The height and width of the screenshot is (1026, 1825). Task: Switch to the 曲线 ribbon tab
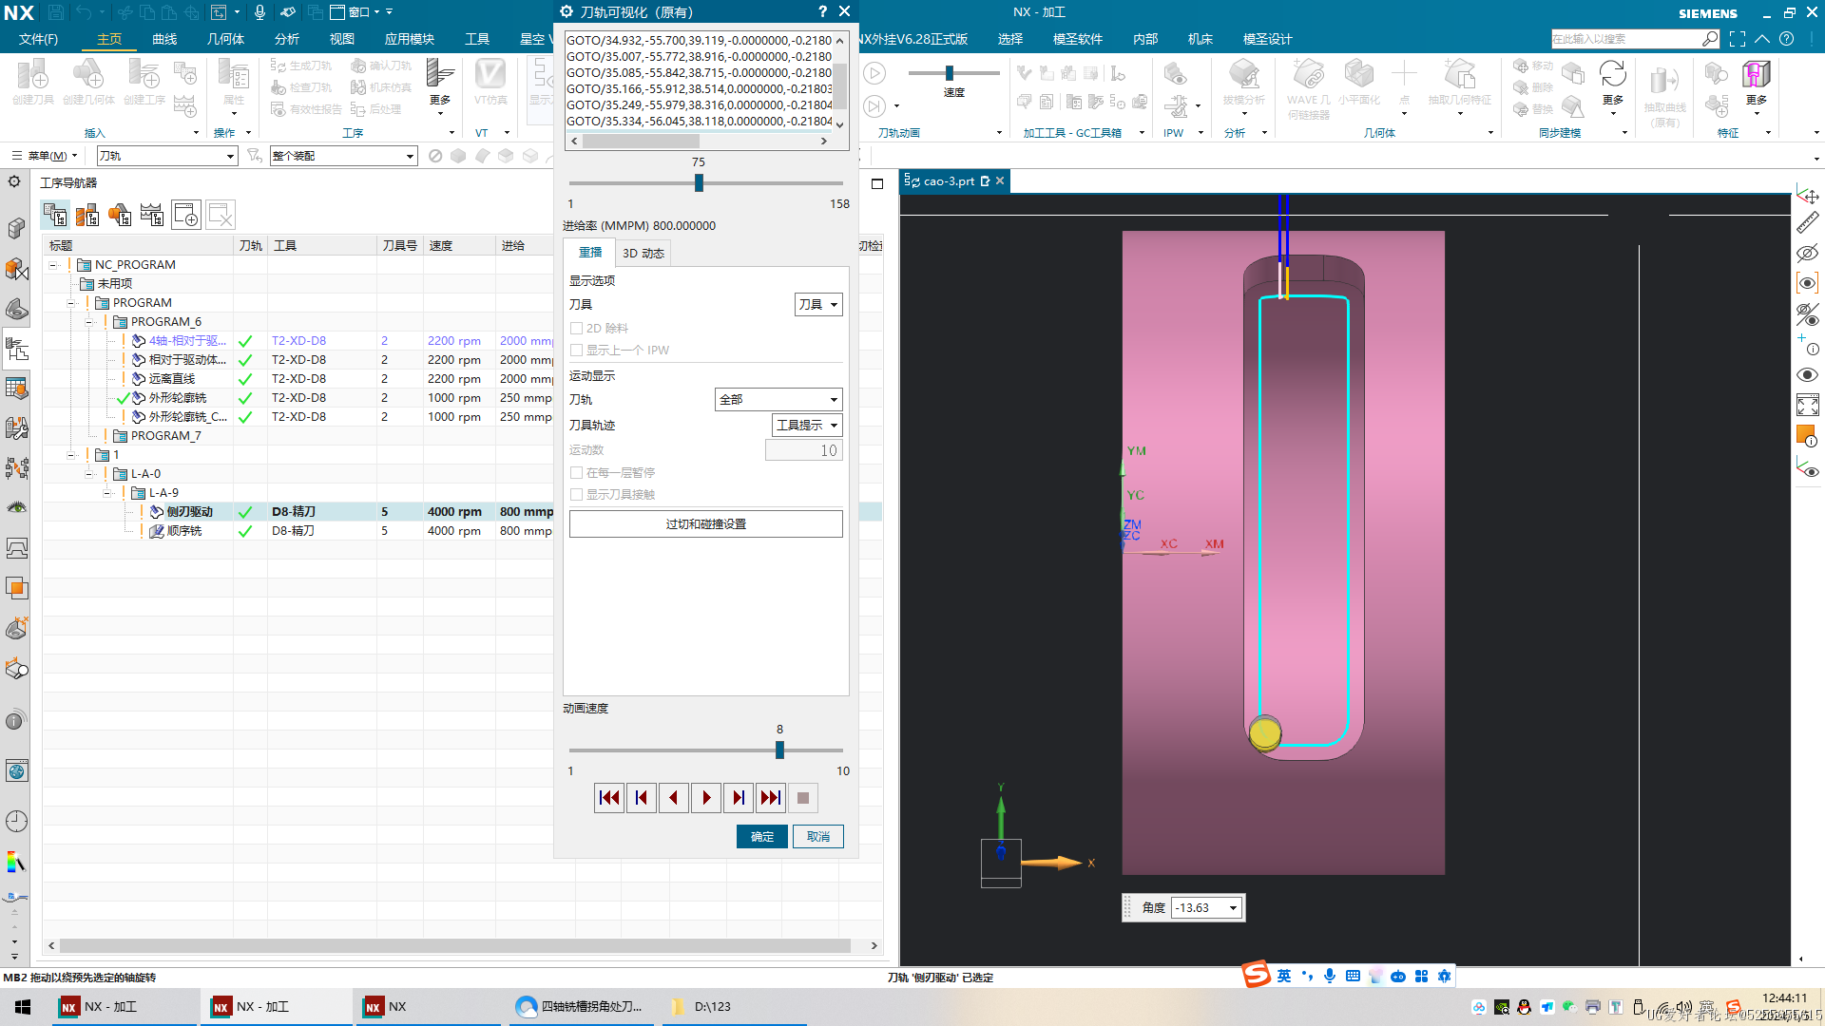[x=164, y=39]
